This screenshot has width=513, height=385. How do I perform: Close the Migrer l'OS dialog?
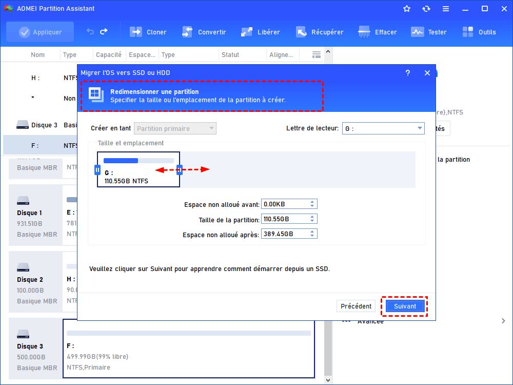point(427,73)
